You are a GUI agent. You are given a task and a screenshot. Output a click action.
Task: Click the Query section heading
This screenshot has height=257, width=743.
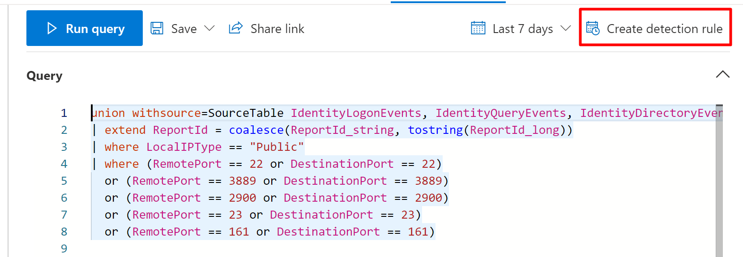tap(44, 76)
